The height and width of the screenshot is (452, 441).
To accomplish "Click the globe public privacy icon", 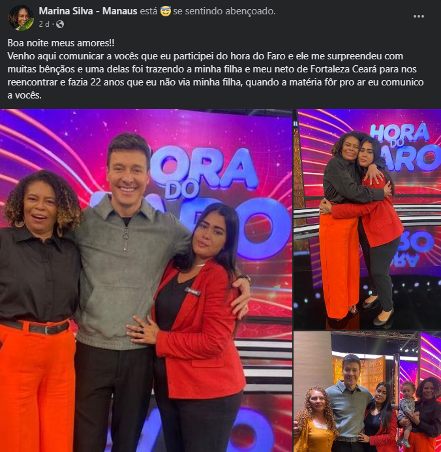I will [x=60, y=24].
